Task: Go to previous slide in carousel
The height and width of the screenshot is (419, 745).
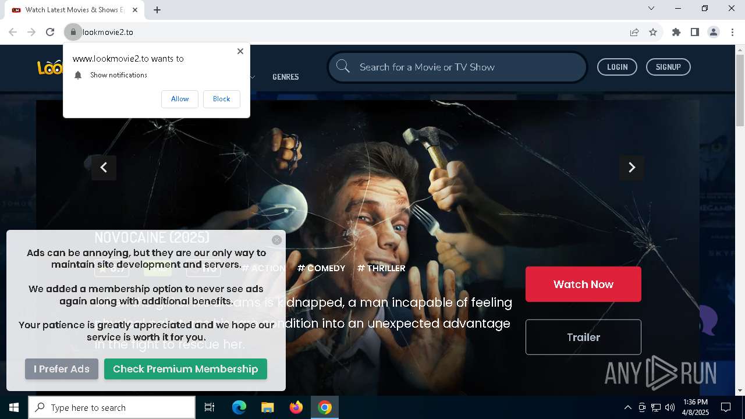Action: tap(104, 168)
